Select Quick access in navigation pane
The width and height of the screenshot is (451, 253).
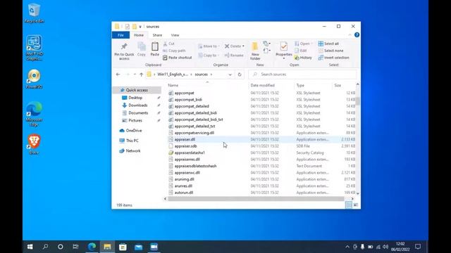click(137, 90)
